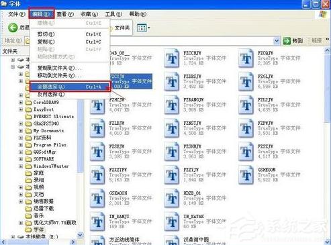Viewport: 331px width, 245px height.
Task: Choose 剪切(T) from Edit menu
Action: coord(70,34)
